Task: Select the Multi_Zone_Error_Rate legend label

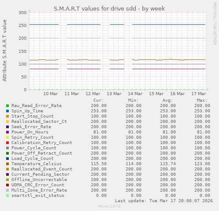Action: click(x=39, y=190)
